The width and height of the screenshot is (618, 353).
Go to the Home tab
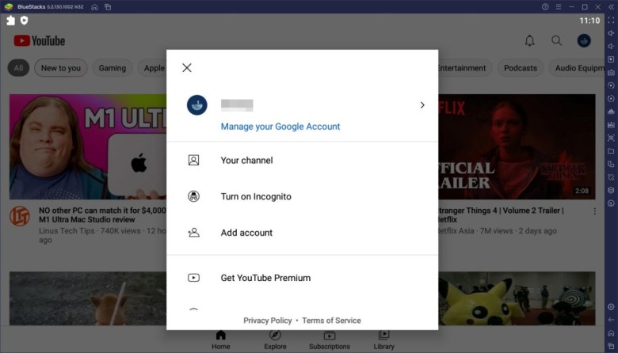221,340
